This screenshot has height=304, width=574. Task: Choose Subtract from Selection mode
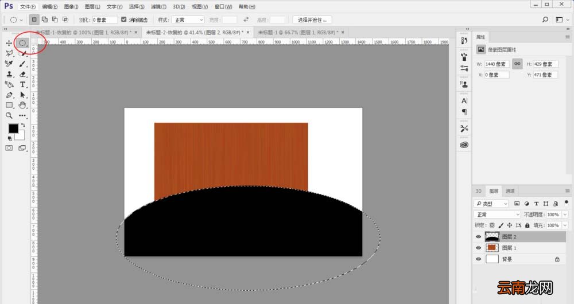(55, 20)
